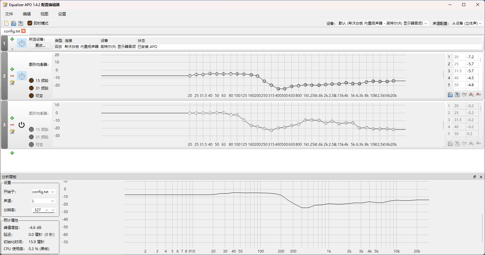Enable the disabled filter 3 power button
Image resolution: width=485 pixels, height=255 pixels.
pyautogui.click(x=22, y=125)
